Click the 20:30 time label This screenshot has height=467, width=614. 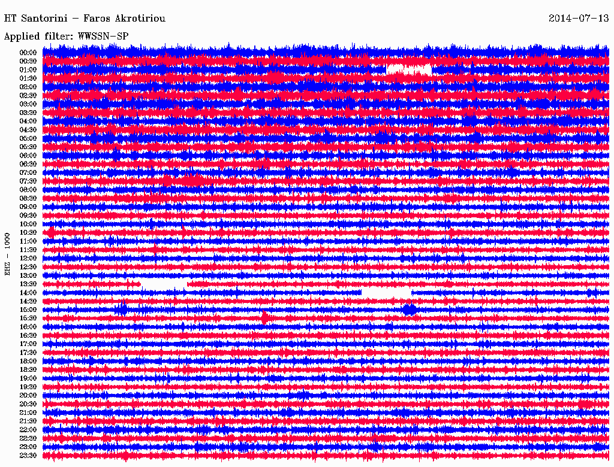[28, 404]
